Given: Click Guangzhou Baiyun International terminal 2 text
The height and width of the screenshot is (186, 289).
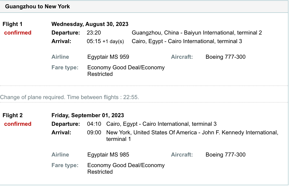Looking at the screenshot, I should [197, 33].
